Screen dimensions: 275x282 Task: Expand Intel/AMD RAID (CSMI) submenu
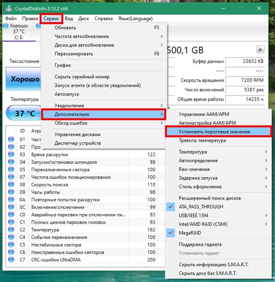[218, 224]
